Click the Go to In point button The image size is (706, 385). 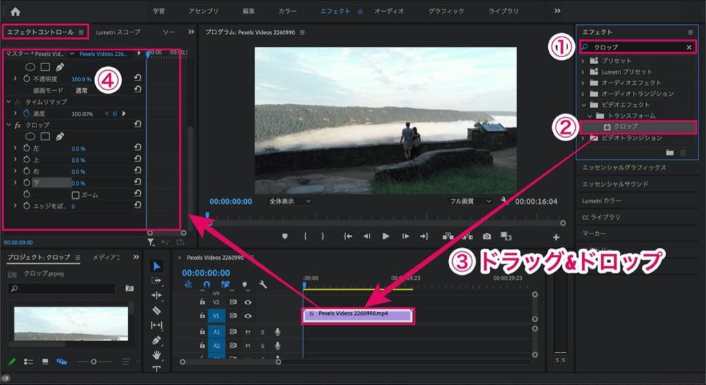[347, 236]
